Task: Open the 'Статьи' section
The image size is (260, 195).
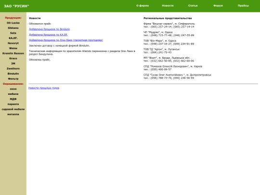Action: (193, 6)
